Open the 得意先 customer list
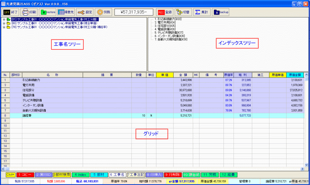Image resolution: width=310 pixels, height=185 pixels. pos(66,12)
